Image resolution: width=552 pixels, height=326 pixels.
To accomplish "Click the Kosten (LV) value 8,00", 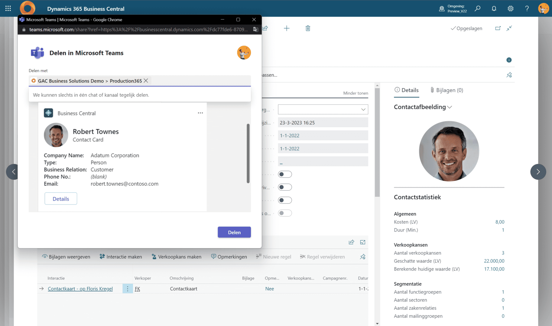I will [x=500, y=222].
